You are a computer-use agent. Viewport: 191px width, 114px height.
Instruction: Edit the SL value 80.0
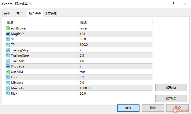(x=116, y=39)
